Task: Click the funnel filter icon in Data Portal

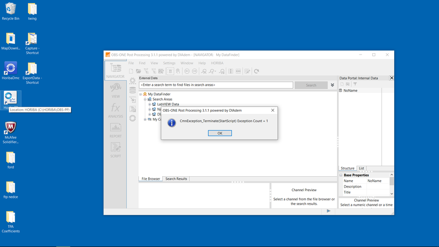Action: [355, 84]
